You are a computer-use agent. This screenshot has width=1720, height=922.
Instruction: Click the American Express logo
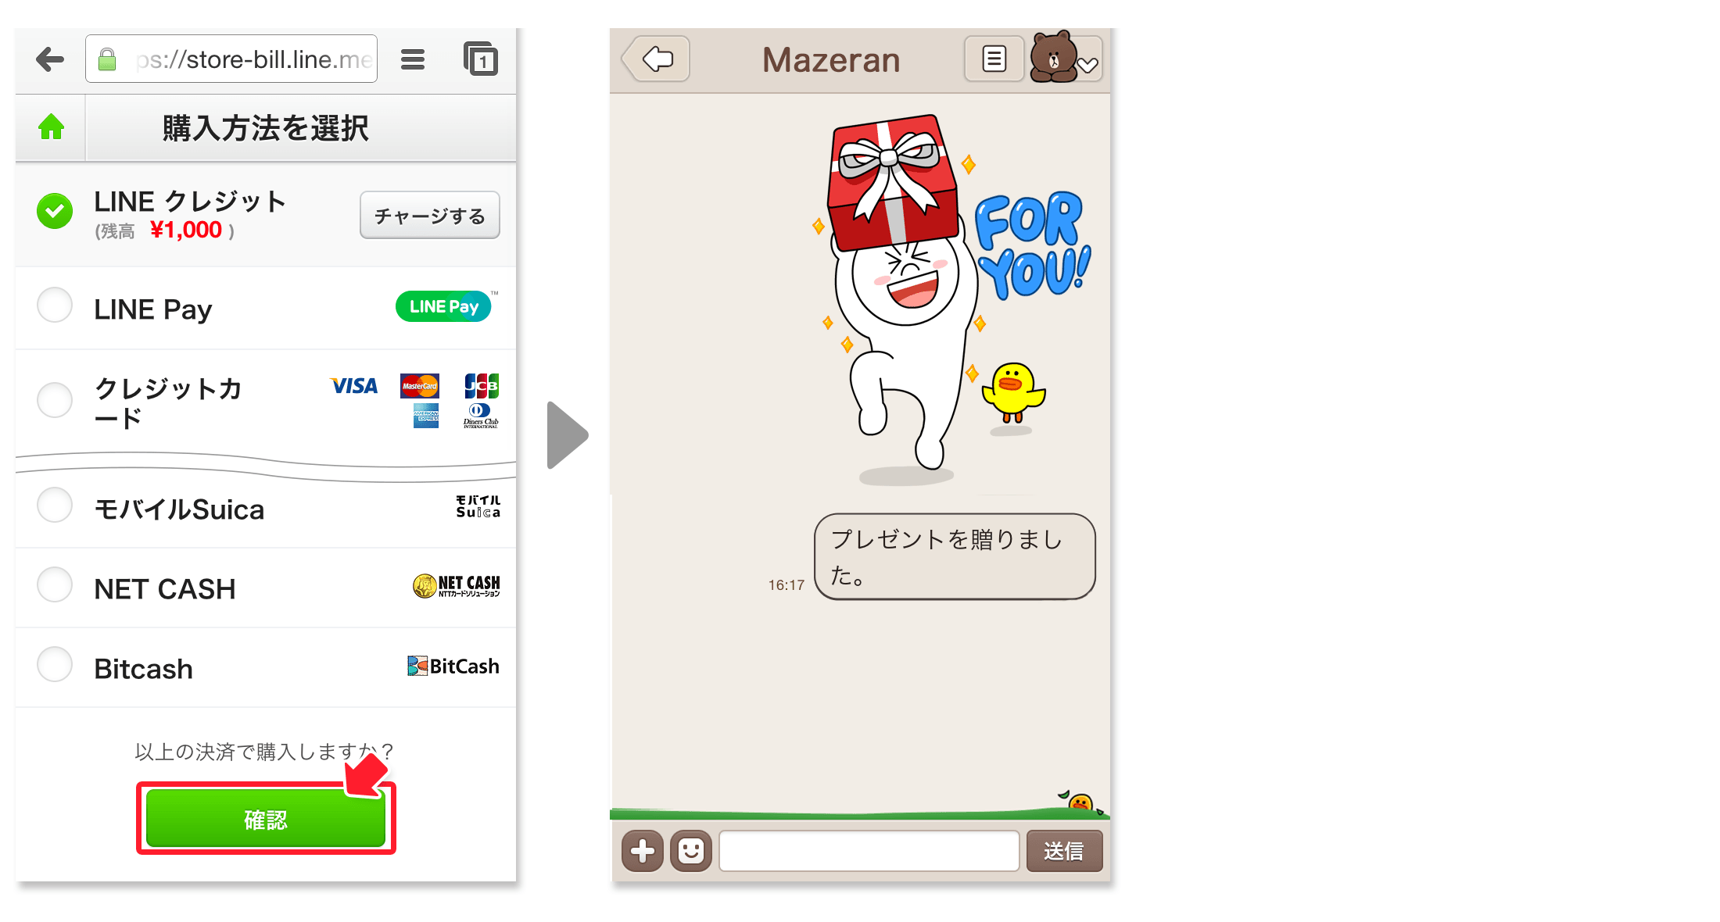(x=426, y=416)
